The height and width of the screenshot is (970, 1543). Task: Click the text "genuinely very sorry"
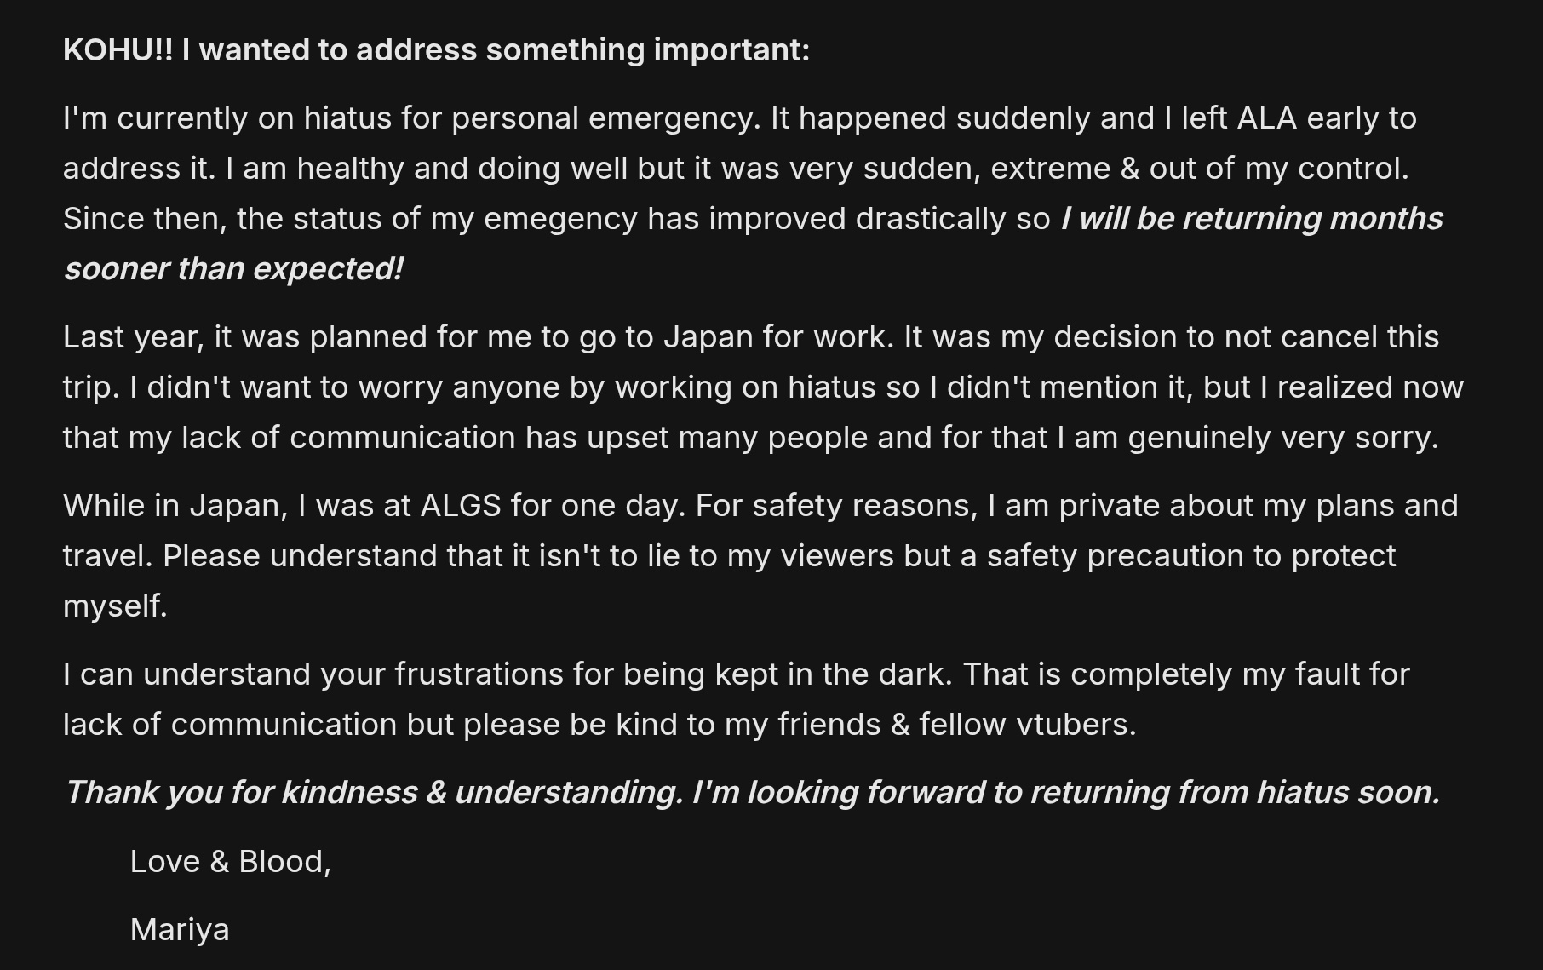(1282, 438)
